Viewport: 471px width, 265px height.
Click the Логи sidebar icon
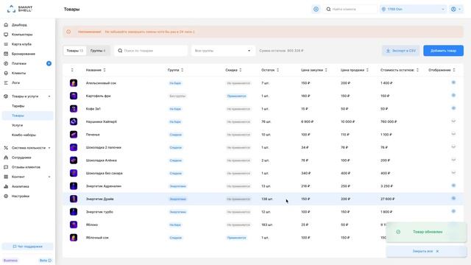coord(6,82)
